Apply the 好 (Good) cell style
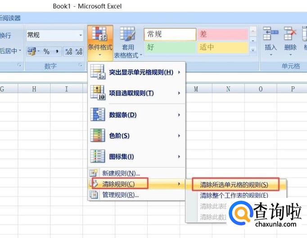Image resolution: width=307 pixels, height=238 pixels. 170,47
